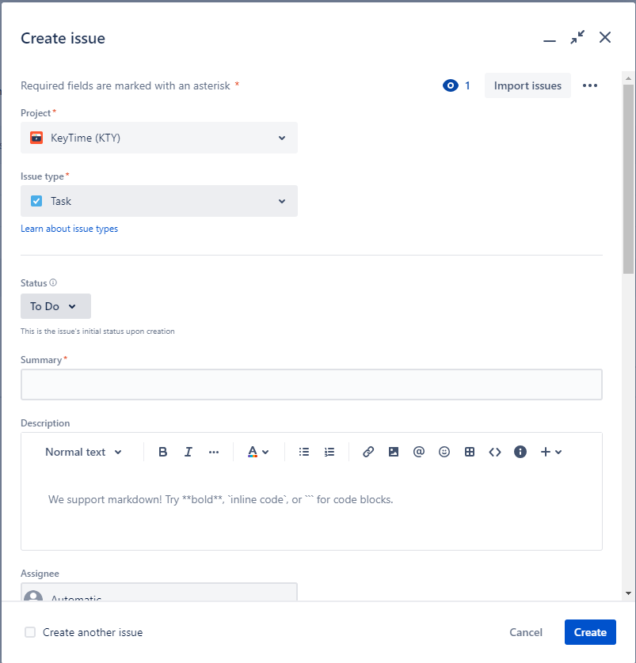Click the initial status helper text
This screenshot has width=636, height=663.
[x=97, y=331]
